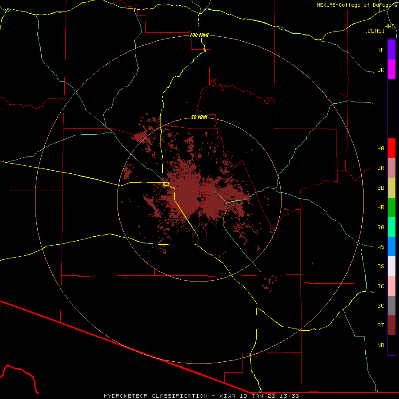Click the RF legend label
This screenshot has height=399, width=399.
point(380,50)
